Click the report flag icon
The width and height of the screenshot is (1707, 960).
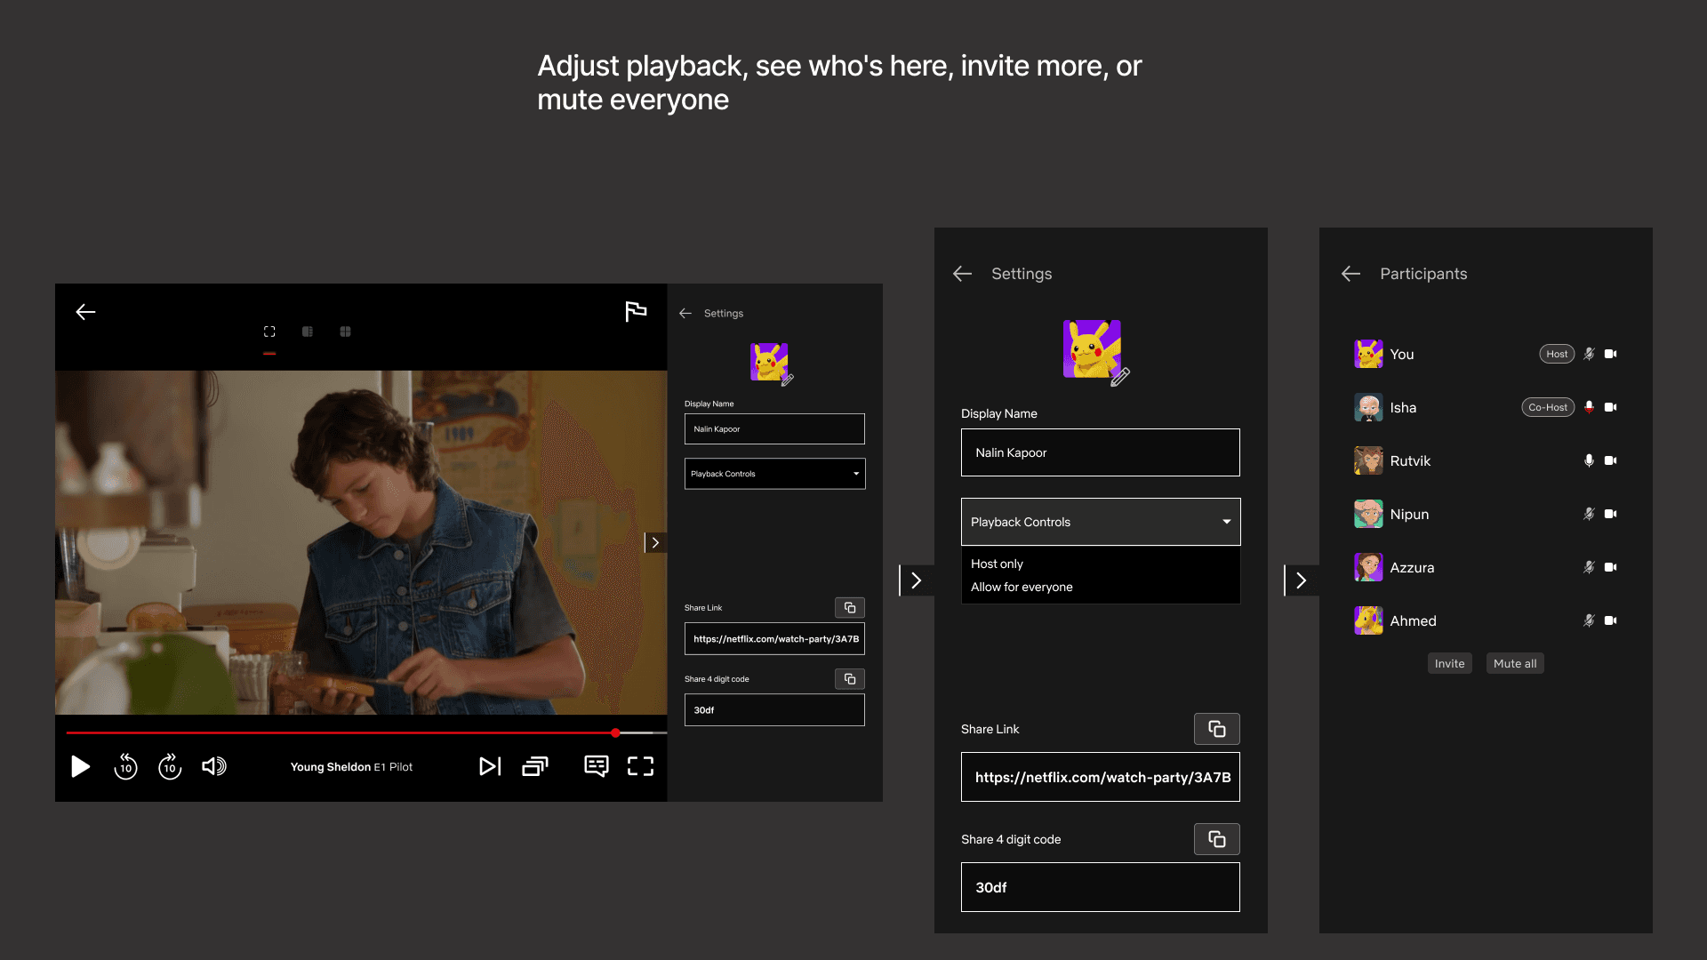tap(636, 311)
